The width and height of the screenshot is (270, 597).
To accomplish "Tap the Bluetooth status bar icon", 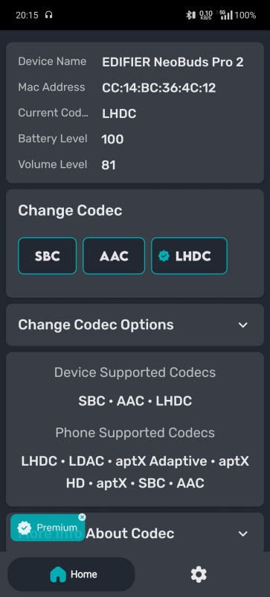I will click(x=190, y=15).
